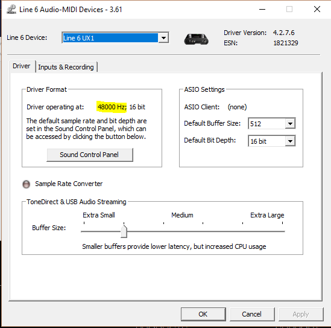The height and width of the screenshot is (328, 331).
Task: Close the Line 6 Audio-MIDI Devices window
Action: click(x=317, y=9)
